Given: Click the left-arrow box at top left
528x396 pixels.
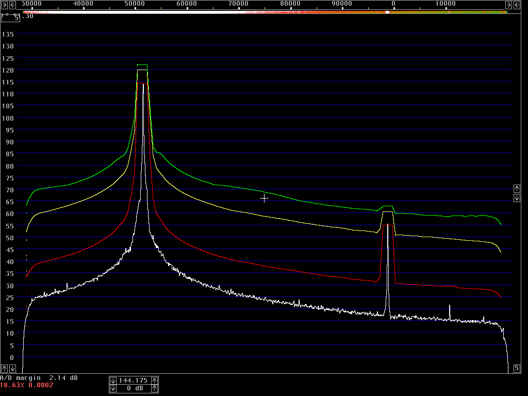Looking at the screenshot, I should 12,5.
